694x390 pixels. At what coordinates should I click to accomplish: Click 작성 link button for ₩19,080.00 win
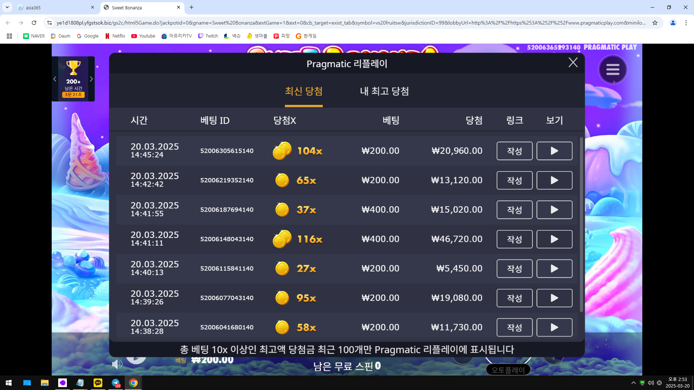point(514,298)
